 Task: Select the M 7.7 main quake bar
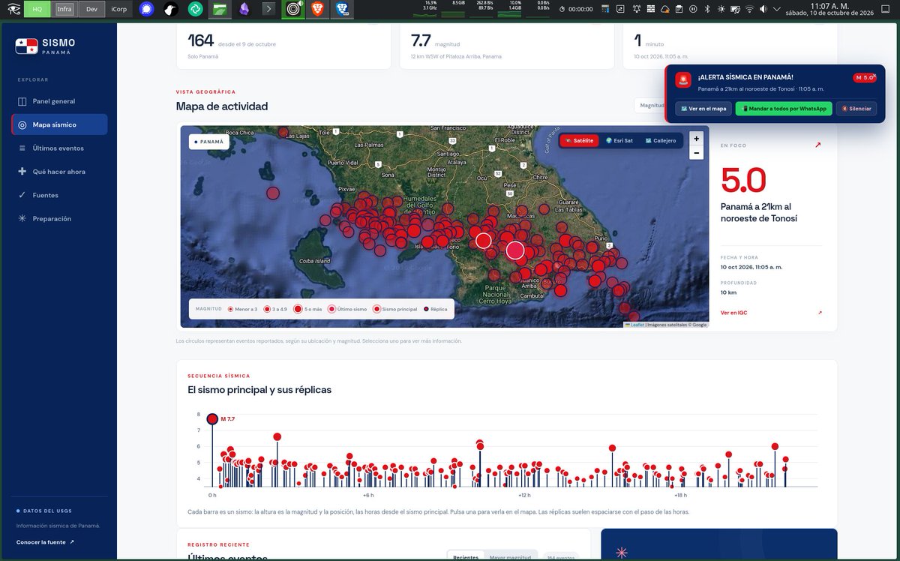(x=212, y=419)
